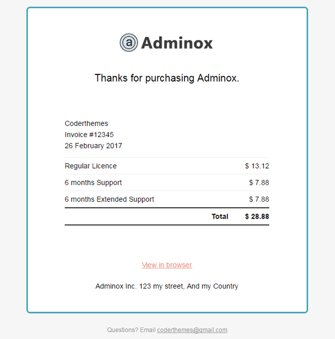Email coderthemes@gmail.com via footer link
This screenshot has width=335, height=339.
[x=192, y=330]
